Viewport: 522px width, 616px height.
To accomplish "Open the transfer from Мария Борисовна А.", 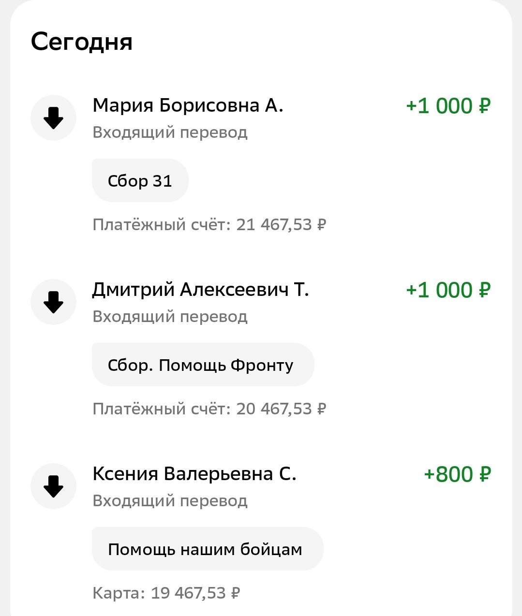I will click(188, 105).
